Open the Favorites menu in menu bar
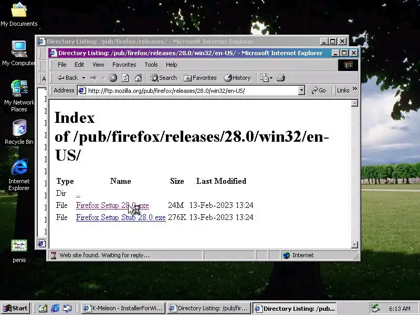The width and height of the screenshot is (420, 315). (124, 65)
